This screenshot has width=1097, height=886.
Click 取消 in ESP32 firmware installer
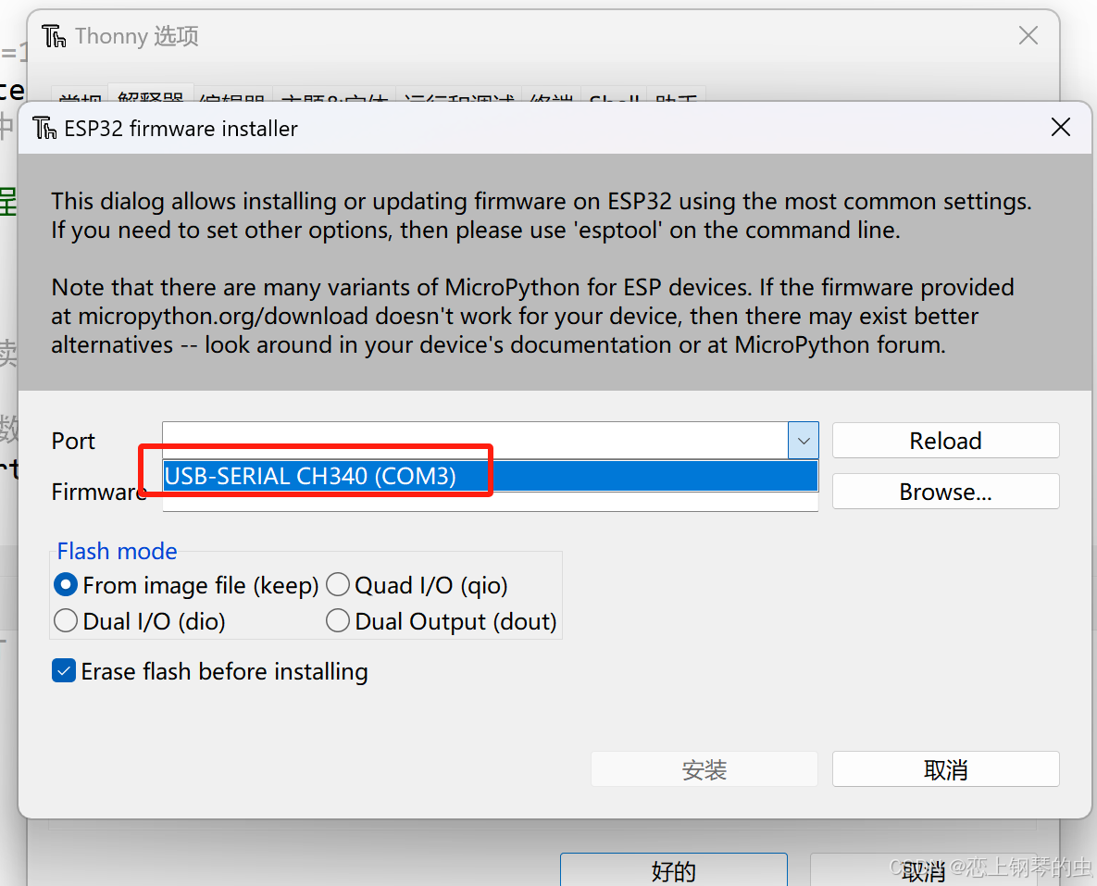[945, 770]
